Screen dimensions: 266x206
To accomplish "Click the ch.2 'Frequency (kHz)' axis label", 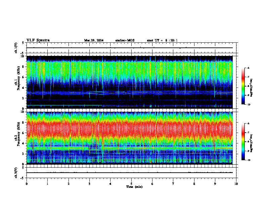I will point(19,134).
